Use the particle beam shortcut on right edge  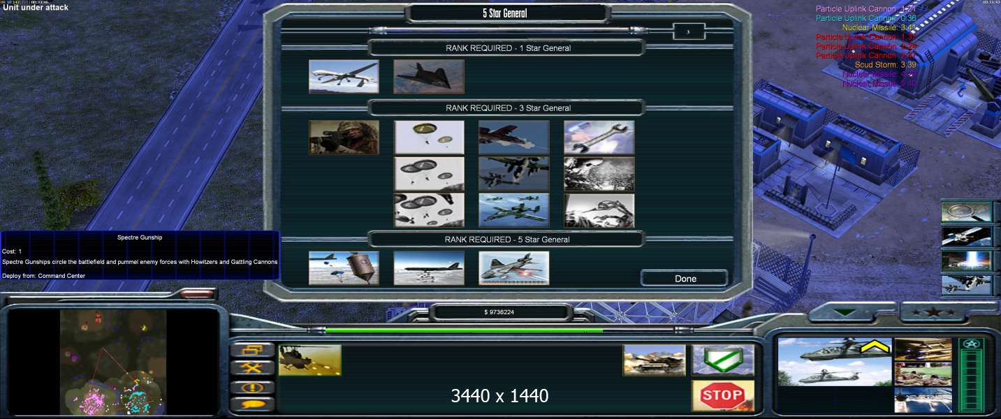pos(967,260)
